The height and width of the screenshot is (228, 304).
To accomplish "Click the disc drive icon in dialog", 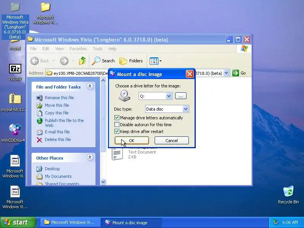I will 125,96.
